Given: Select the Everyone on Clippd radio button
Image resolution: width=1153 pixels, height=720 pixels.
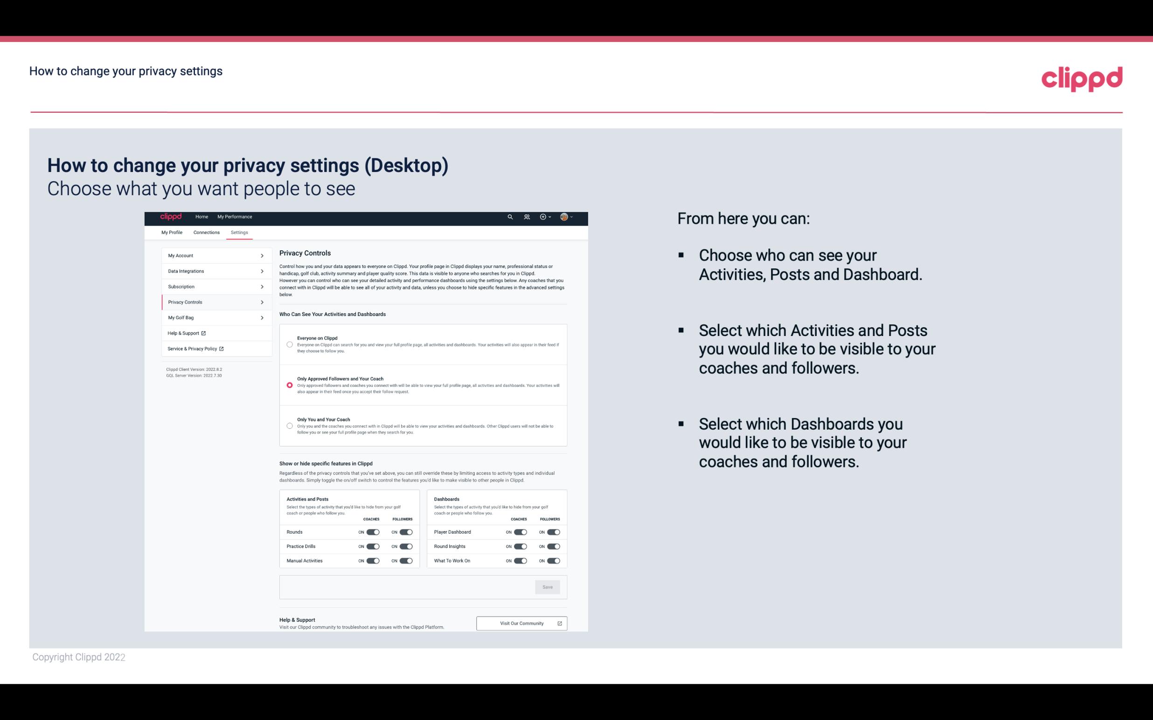Looking at the screenshot, I should click(288, 344).
